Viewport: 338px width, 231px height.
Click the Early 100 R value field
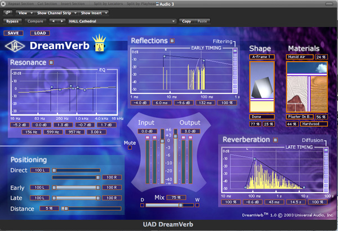[112, 188]
